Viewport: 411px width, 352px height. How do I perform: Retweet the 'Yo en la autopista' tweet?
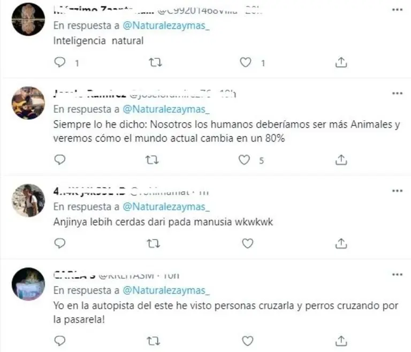154,341
